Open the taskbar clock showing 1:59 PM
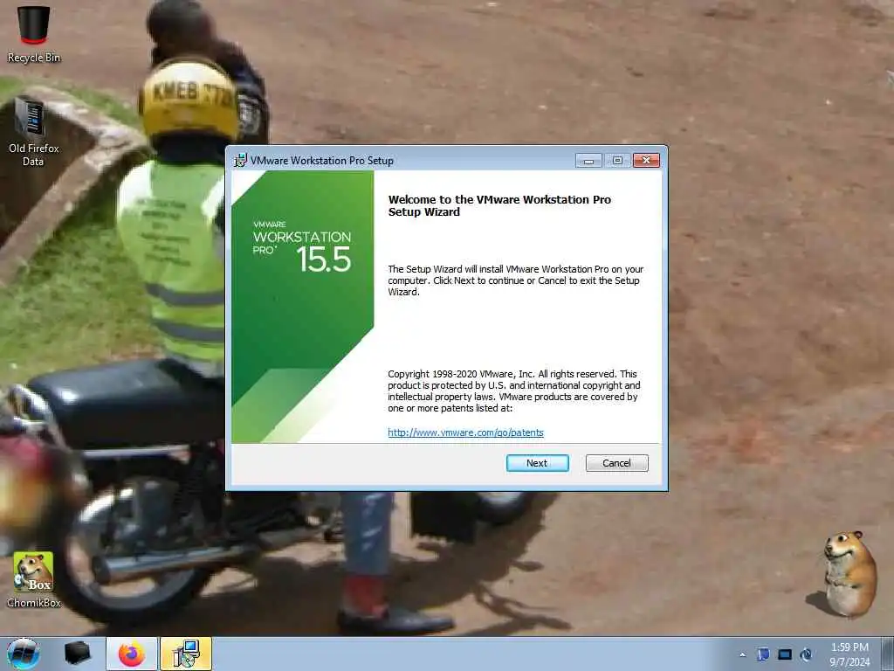The height and width of the screenshot is (671, 894). tap(849, 654)
